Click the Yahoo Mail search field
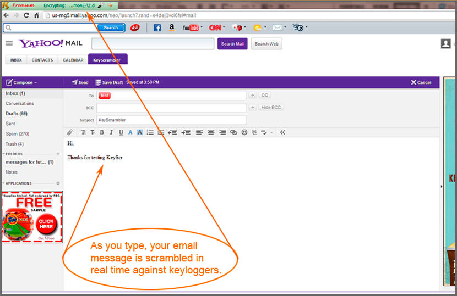 tap(153, 43)
